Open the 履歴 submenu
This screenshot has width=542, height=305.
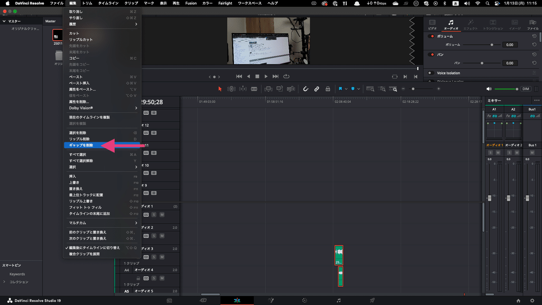point(102,24)
